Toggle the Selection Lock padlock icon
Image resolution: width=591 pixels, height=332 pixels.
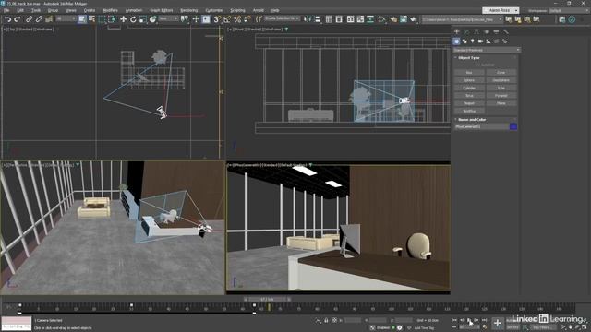point(326,320)
